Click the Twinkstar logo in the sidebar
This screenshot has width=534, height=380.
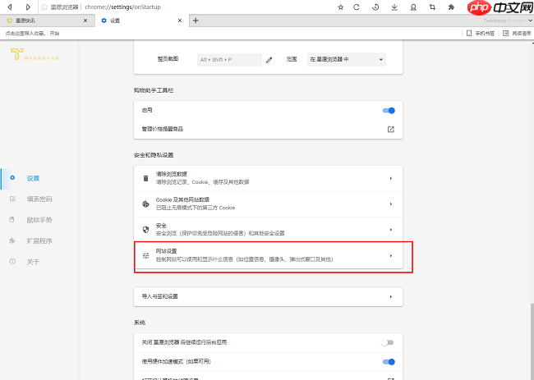pyautogui.click(x=35, y=54)
